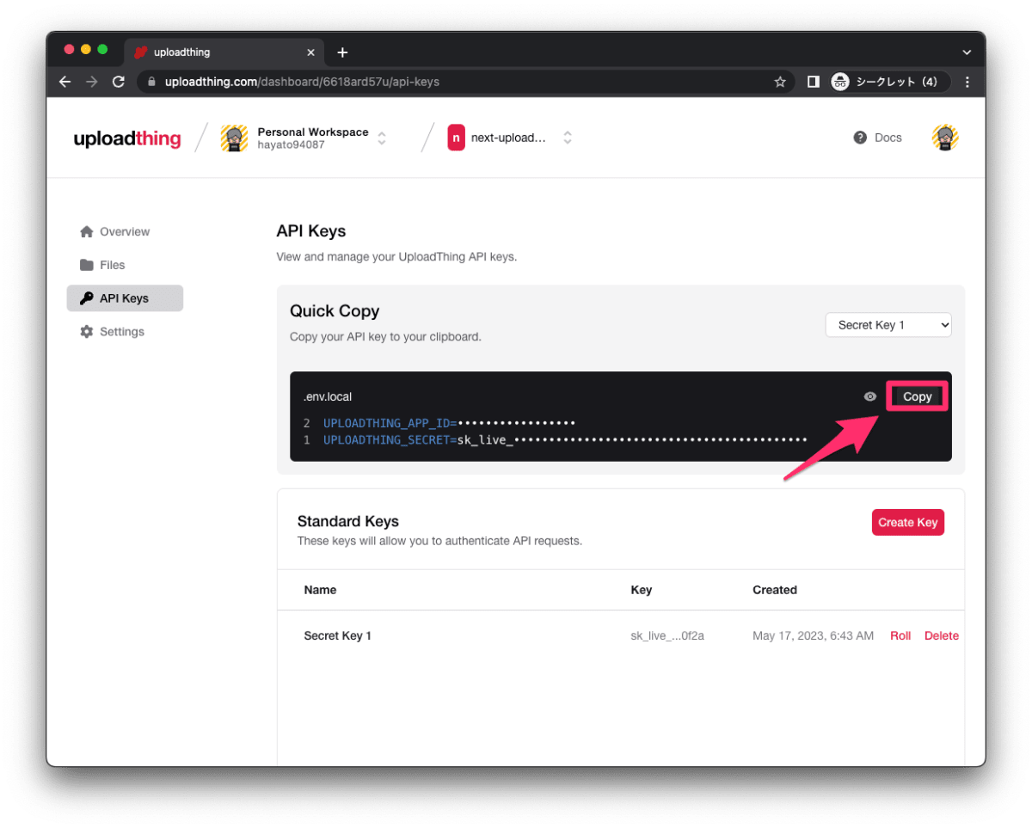This screenshot has width=1032, height=828.
Task: Open Settings via the gear icon
Action: [x=87, y=331]
